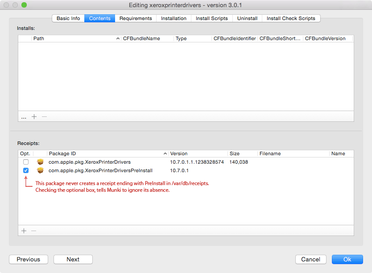Screen dimensions: 372x273
Task: Click the plus button under Receipts list
Action: tap(24, 231)
